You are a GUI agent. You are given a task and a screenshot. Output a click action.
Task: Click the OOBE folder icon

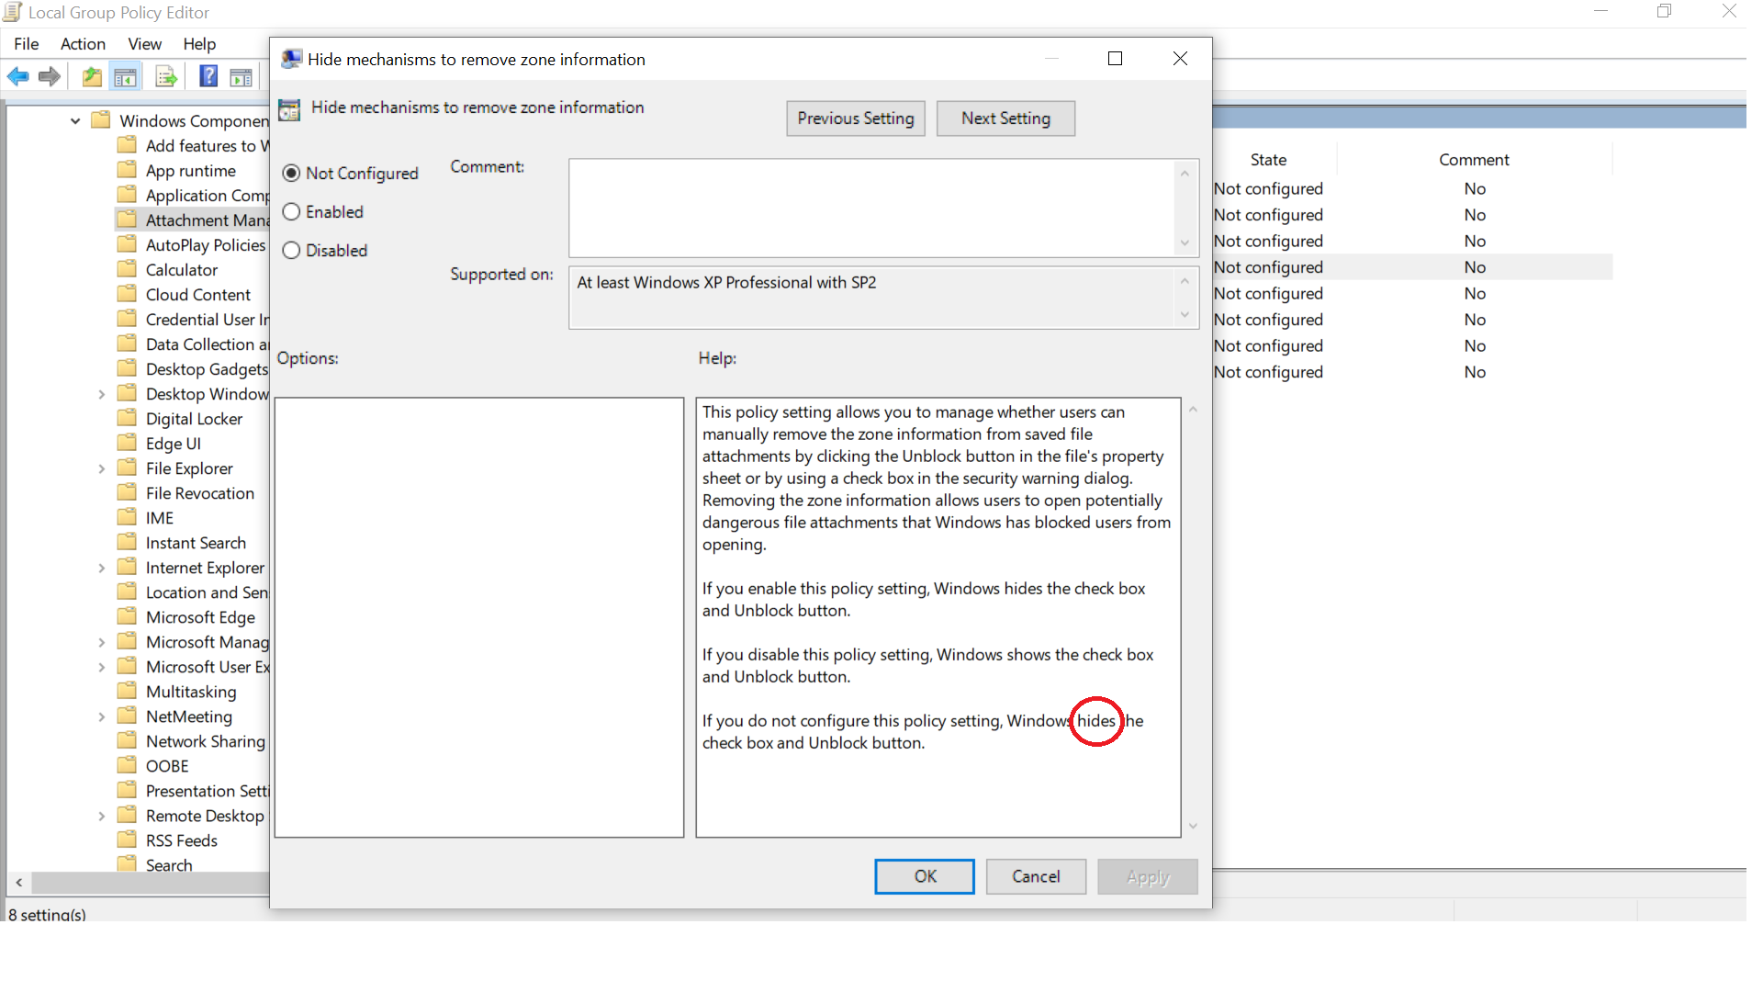pyautogui.click(x=128, y=765)
